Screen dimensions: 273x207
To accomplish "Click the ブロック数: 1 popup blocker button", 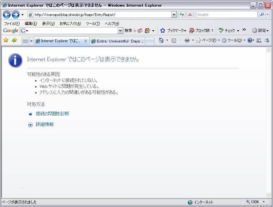I will tap(201, 31).
